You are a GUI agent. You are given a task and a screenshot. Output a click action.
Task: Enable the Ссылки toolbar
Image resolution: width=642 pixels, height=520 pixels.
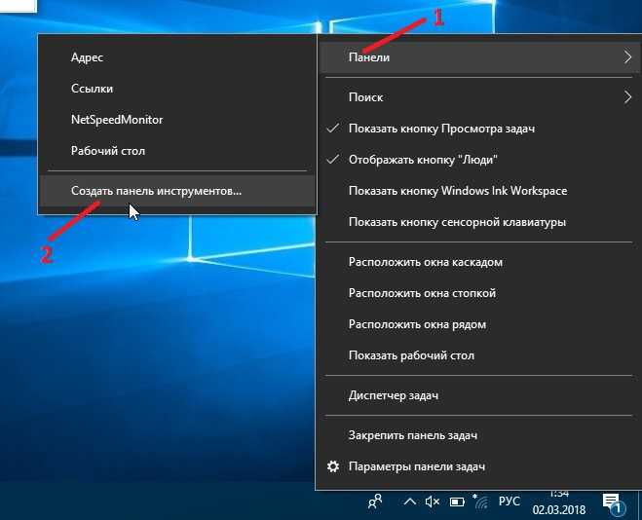[177, 89]
